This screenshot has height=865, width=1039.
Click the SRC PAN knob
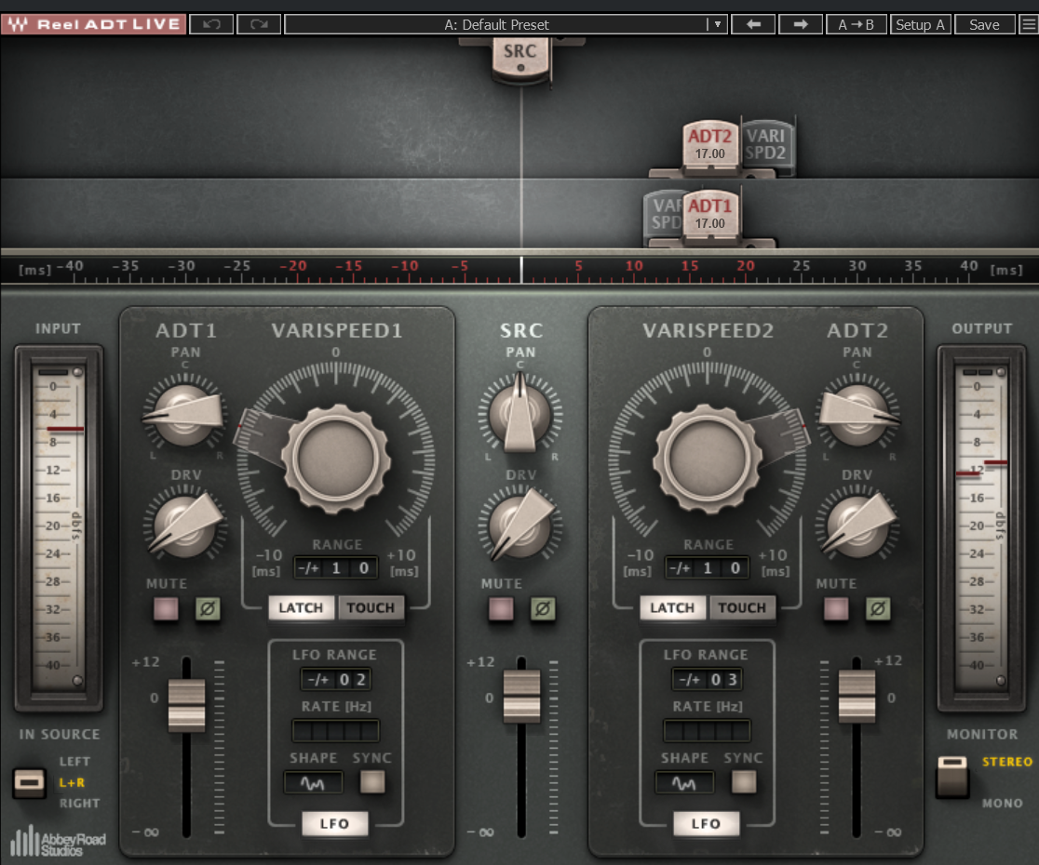click(x=520, y=414)
